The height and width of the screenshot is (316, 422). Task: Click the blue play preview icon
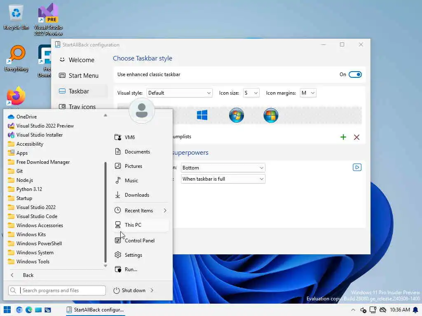coord(357,167)
